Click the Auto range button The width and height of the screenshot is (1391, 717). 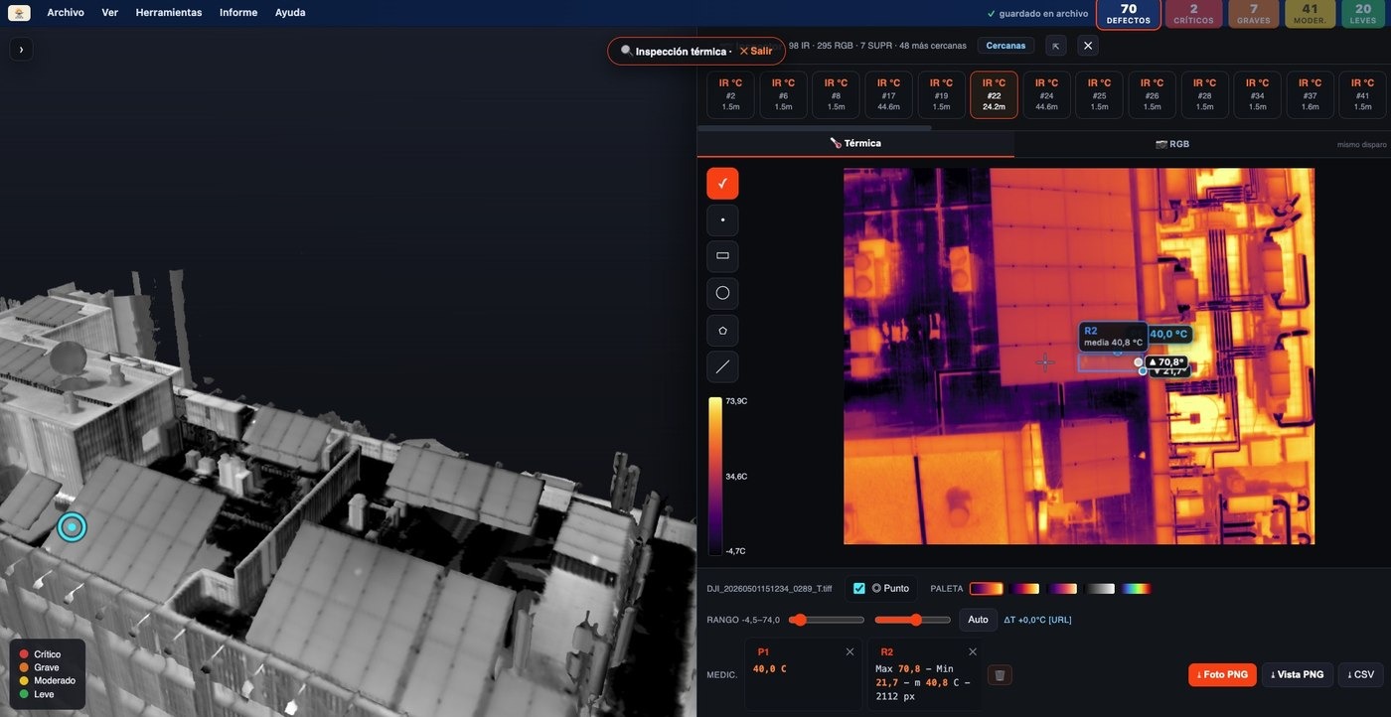(978, 620)
